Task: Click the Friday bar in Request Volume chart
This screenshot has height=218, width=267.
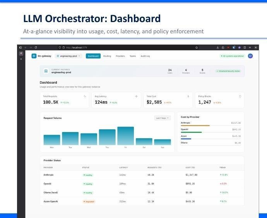Action: pyautogui.click(x=125, y=136)
